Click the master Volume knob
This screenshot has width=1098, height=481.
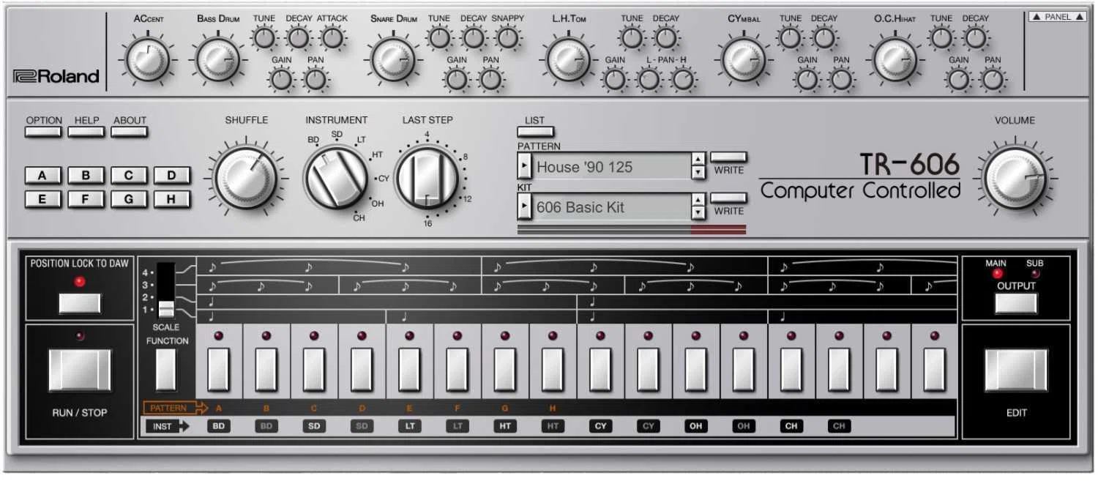pos(1015,178)
